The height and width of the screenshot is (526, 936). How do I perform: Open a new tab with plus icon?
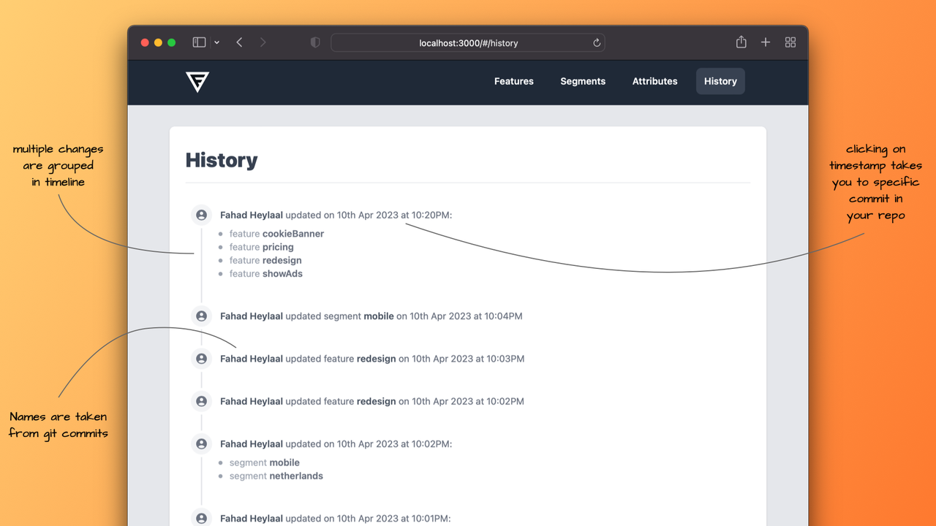(x=766, y=42)
